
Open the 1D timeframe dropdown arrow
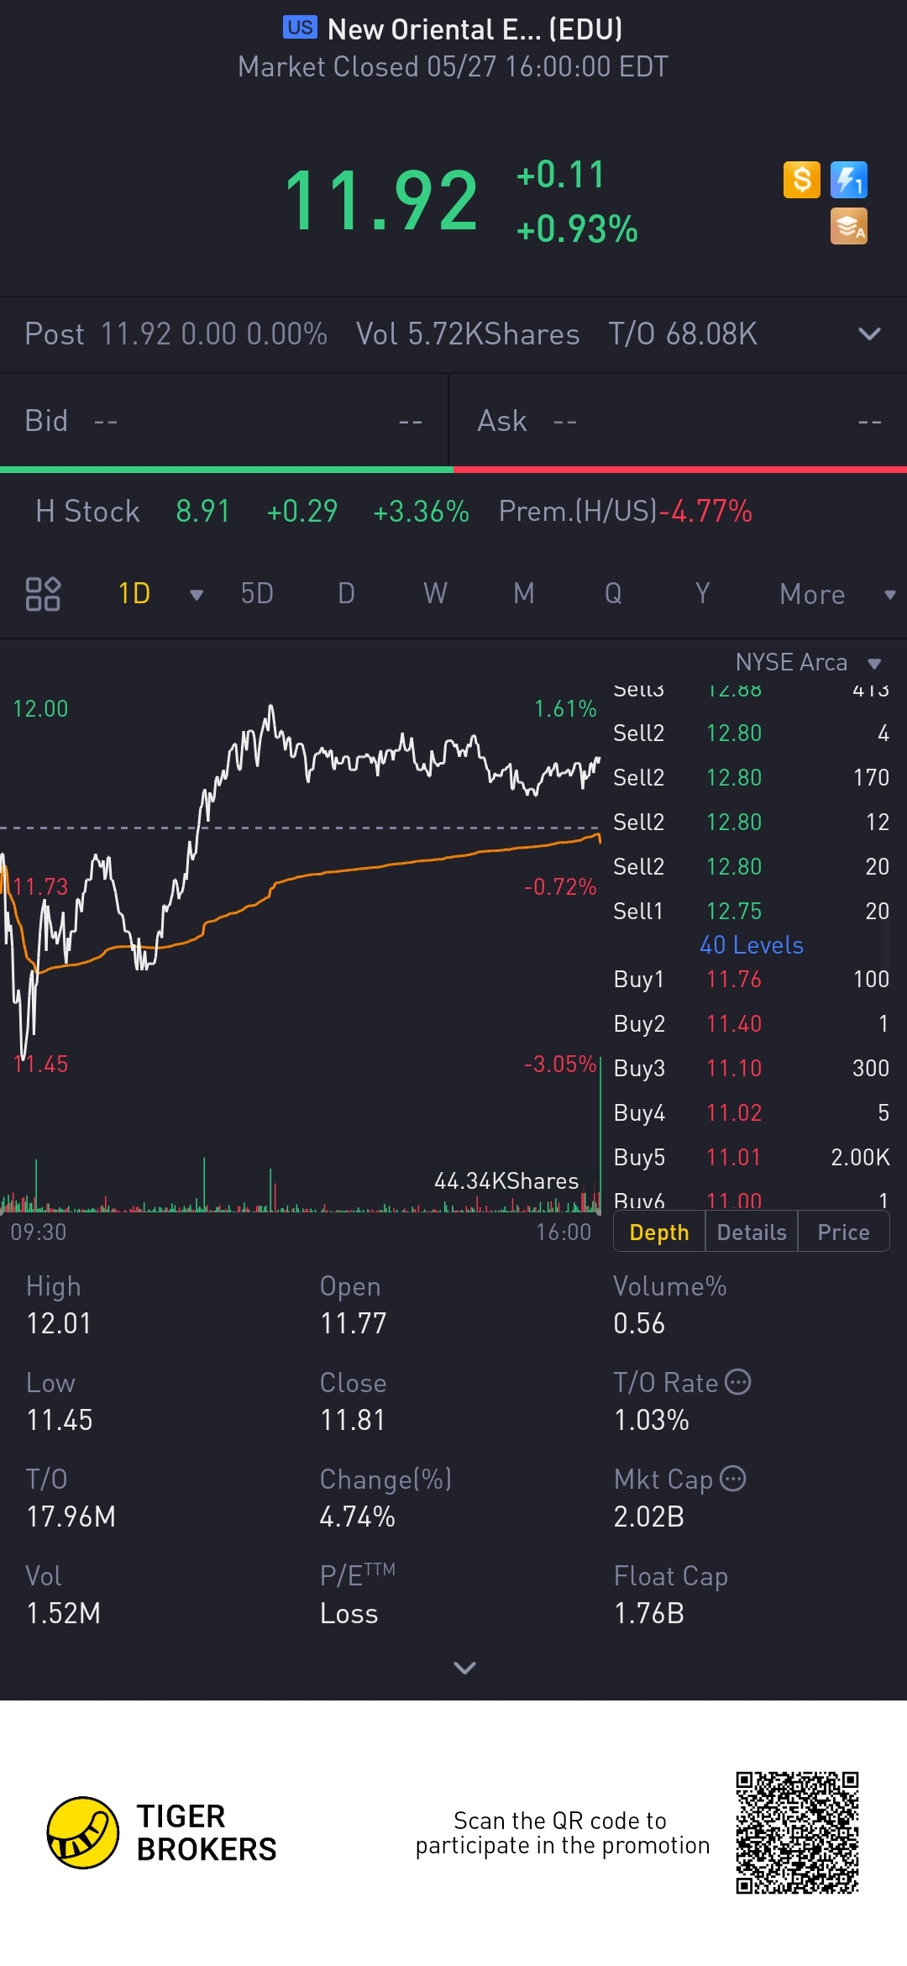click(x=197, y=595)
